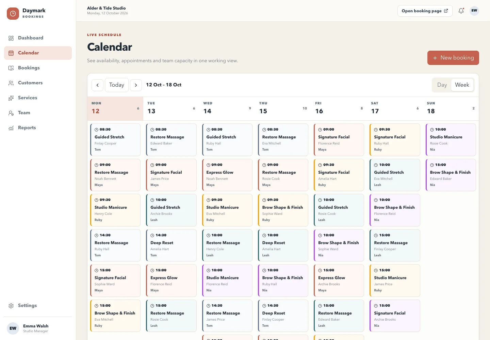Go to next week with right chevron
Image resolution: width=490 pixels, height=340 pixels.
(x=136, y=85)
